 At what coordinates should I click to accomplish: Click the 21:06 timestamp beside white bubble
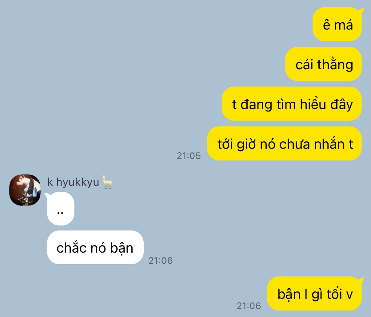161,261
